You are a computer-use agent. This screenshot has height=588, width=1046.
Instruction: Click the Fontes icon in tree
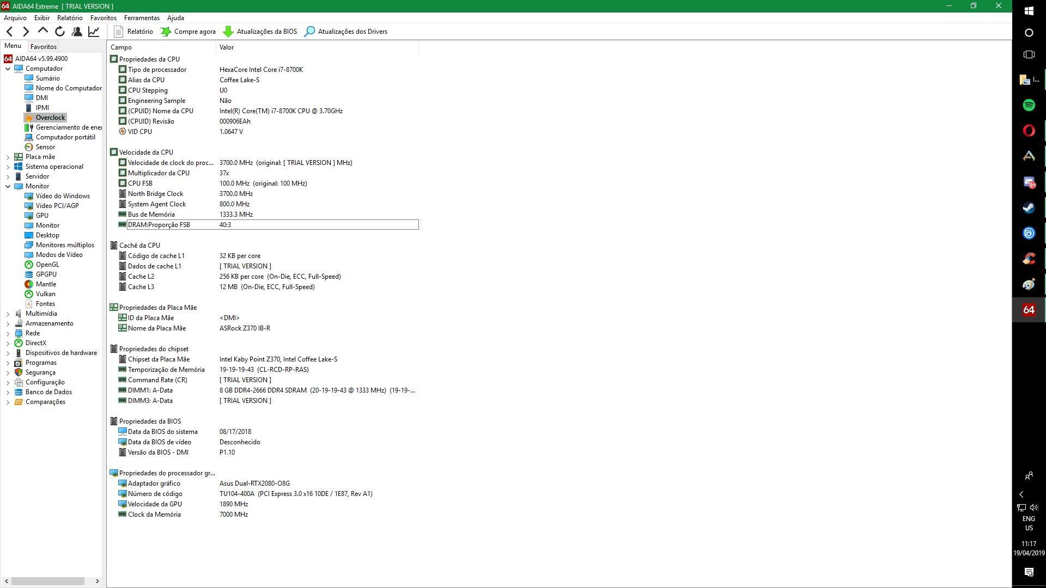[29, 304]
